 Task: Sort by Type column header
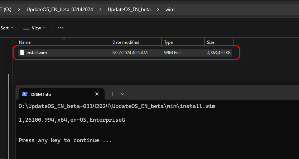168,42
